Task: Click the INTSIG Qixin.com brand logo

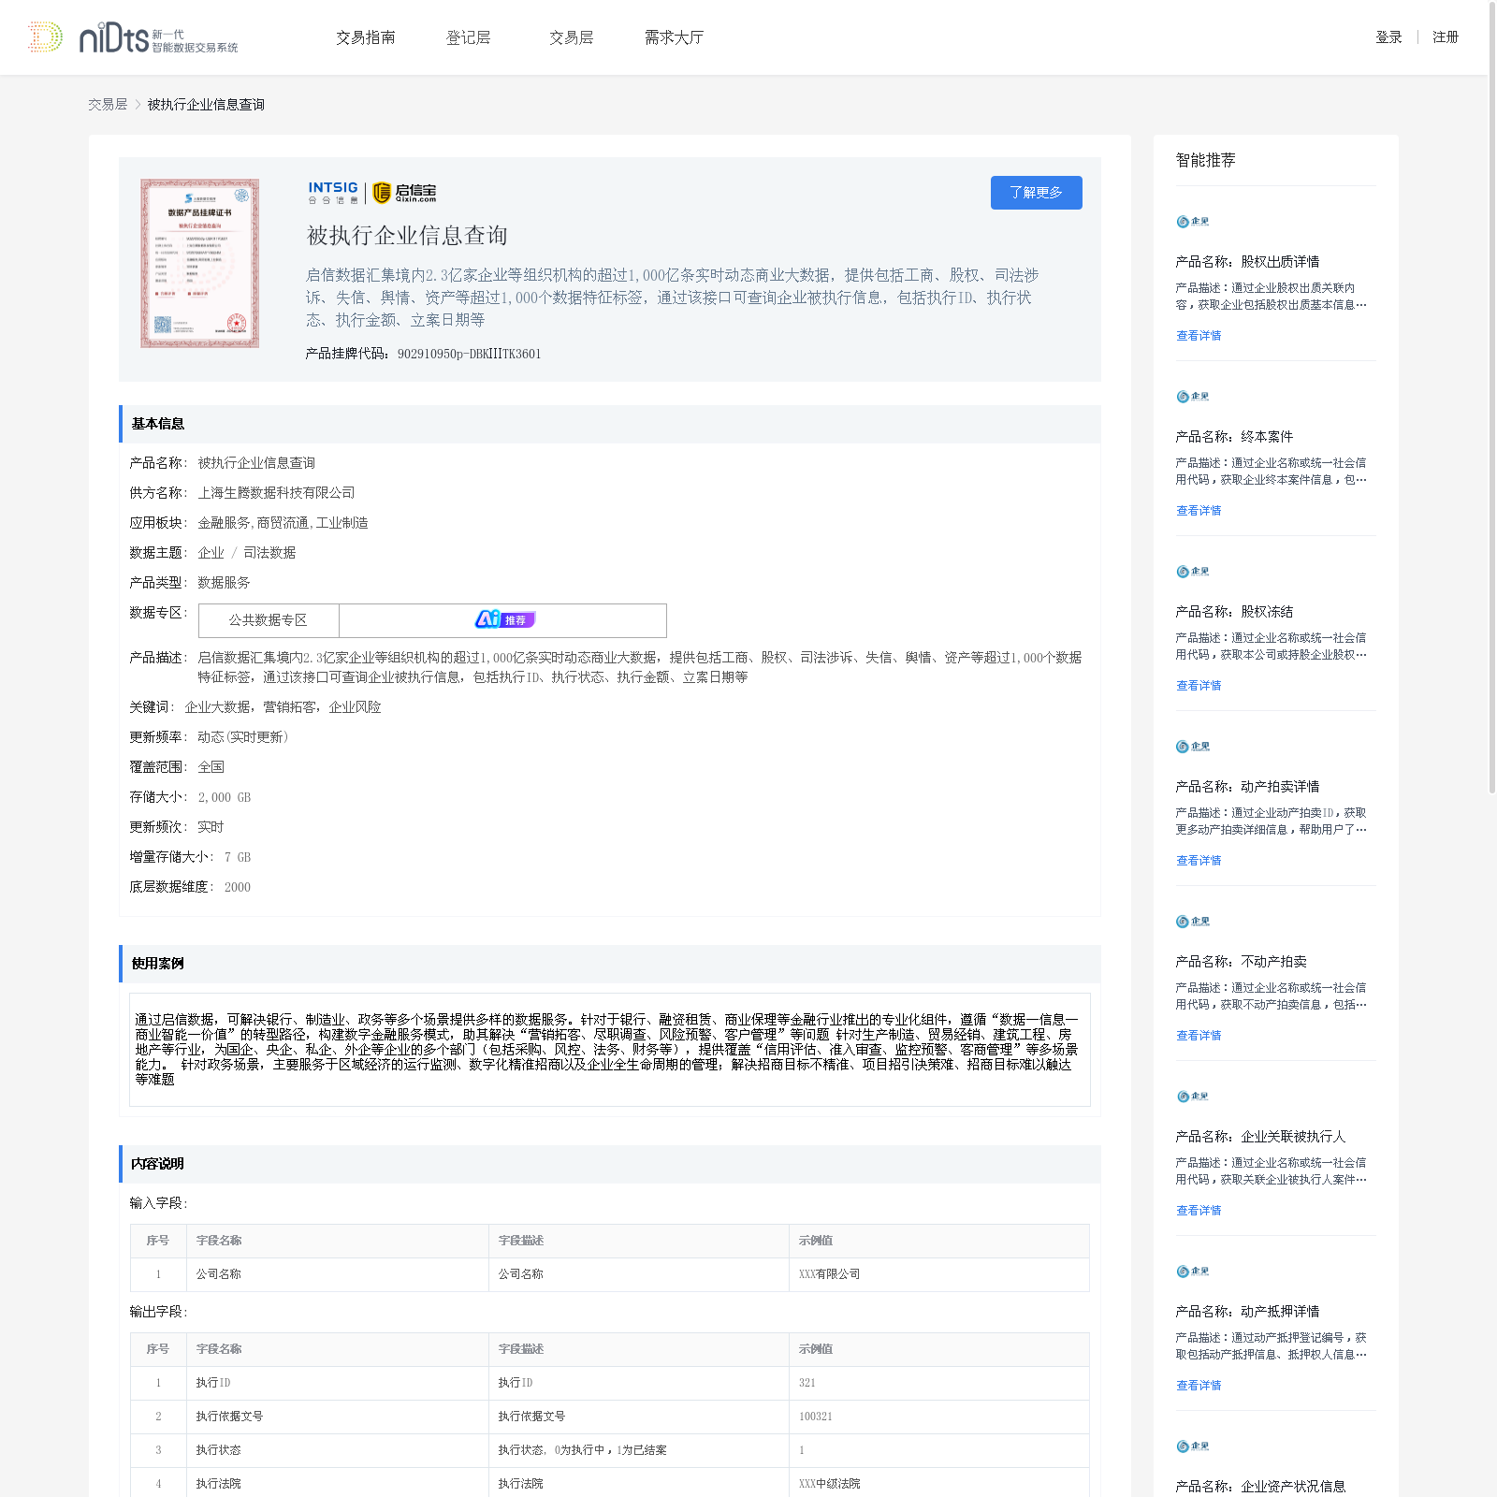Action: tap(372, 192)
